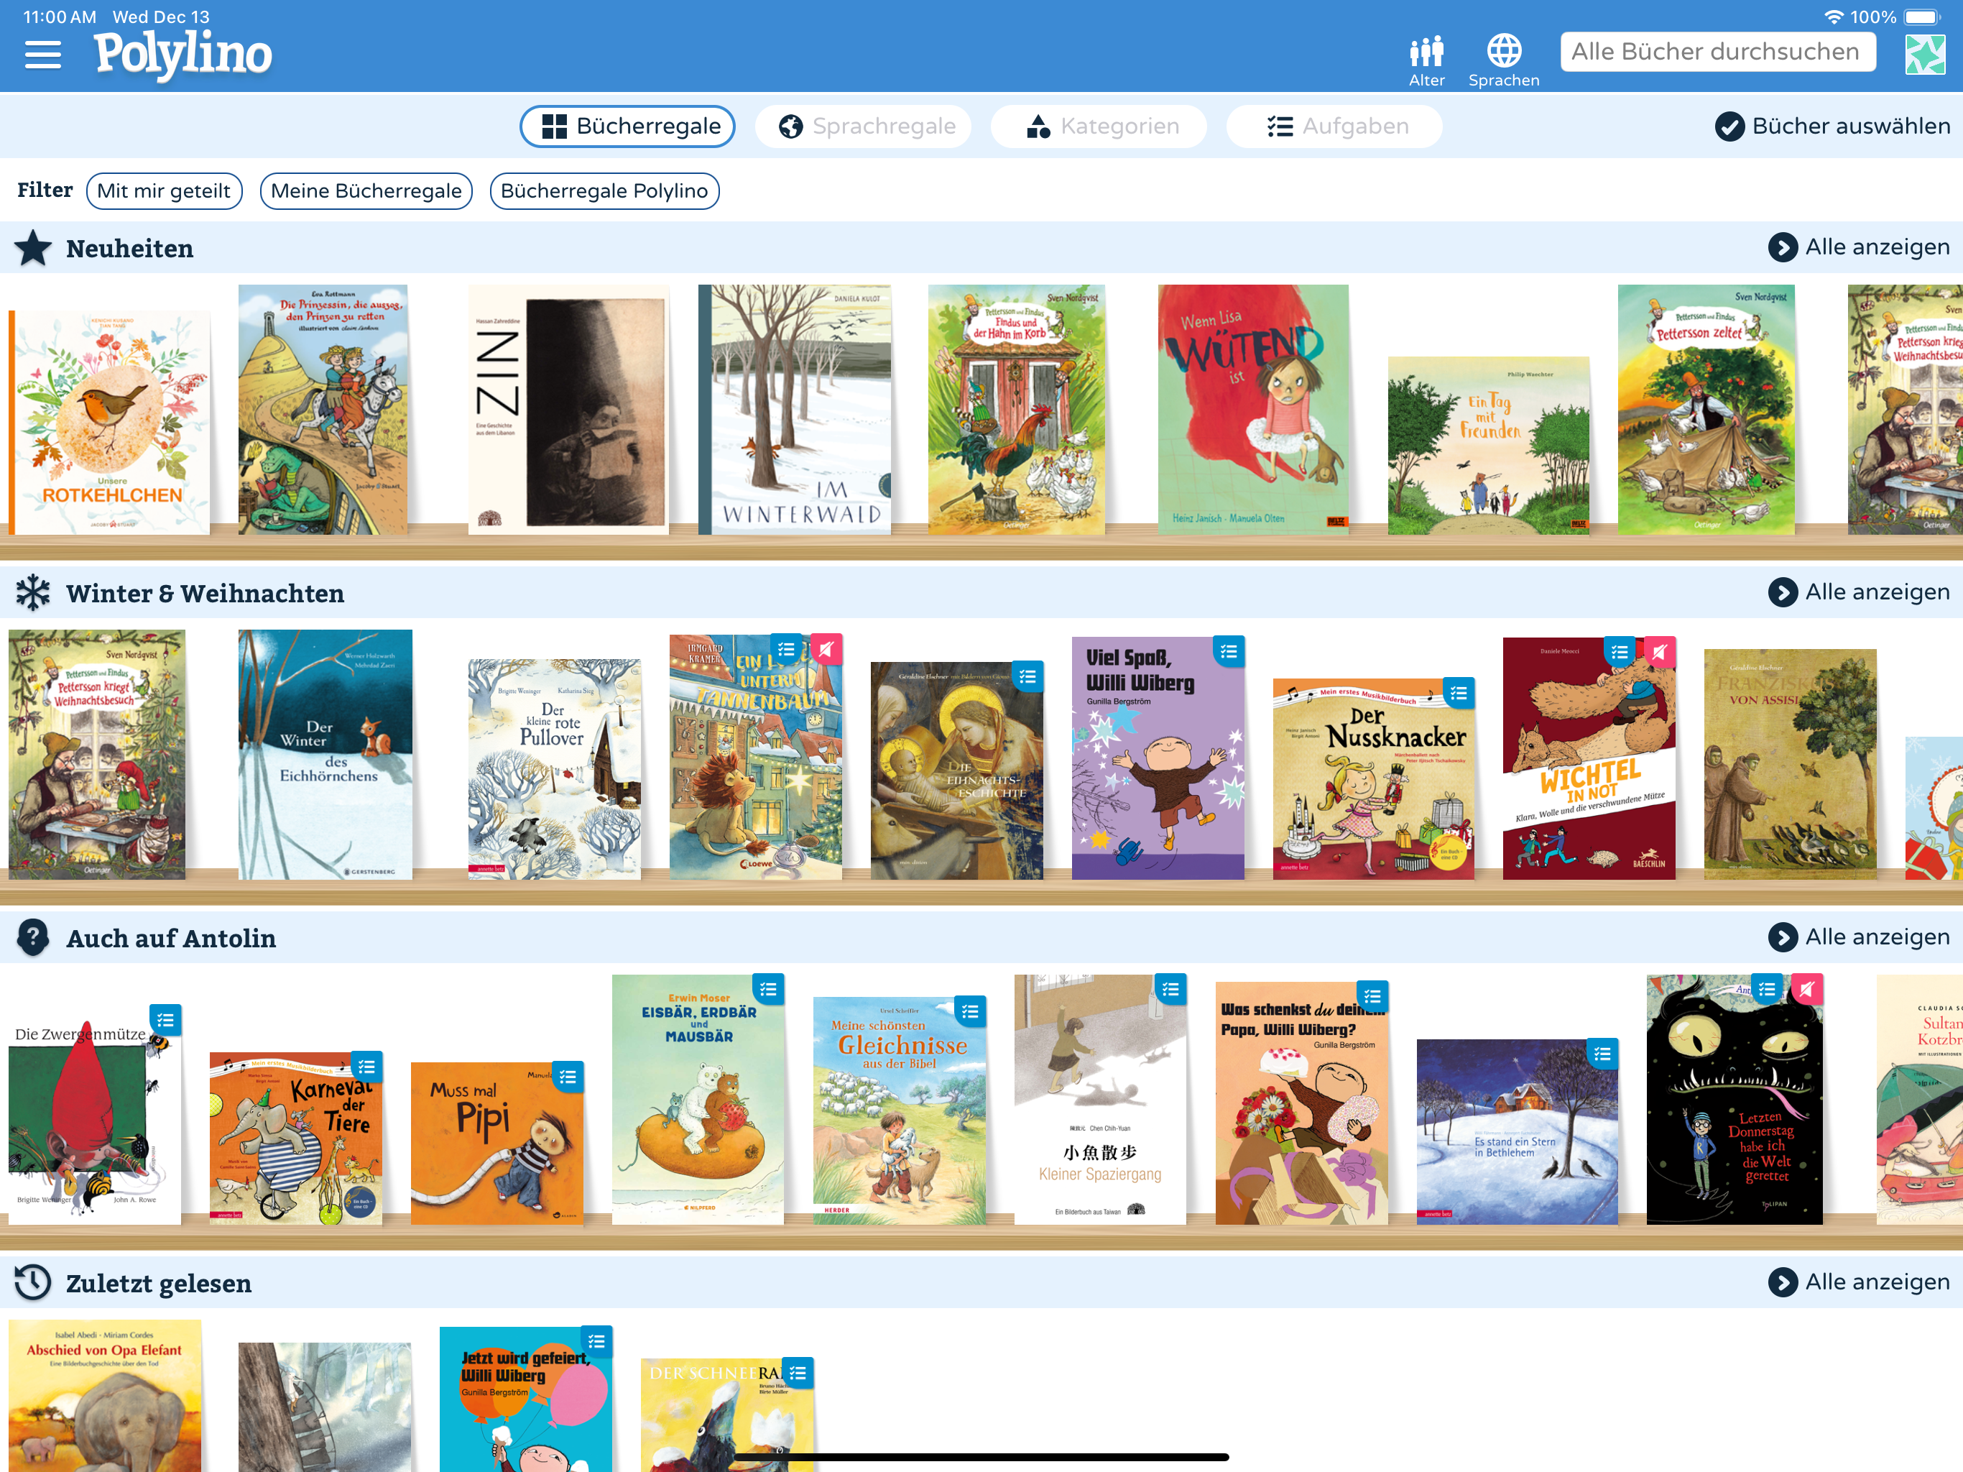Viewport: 1963px width, 1472px height.
Task: Click the Antolin question mark icon
Action: (33, 937)
